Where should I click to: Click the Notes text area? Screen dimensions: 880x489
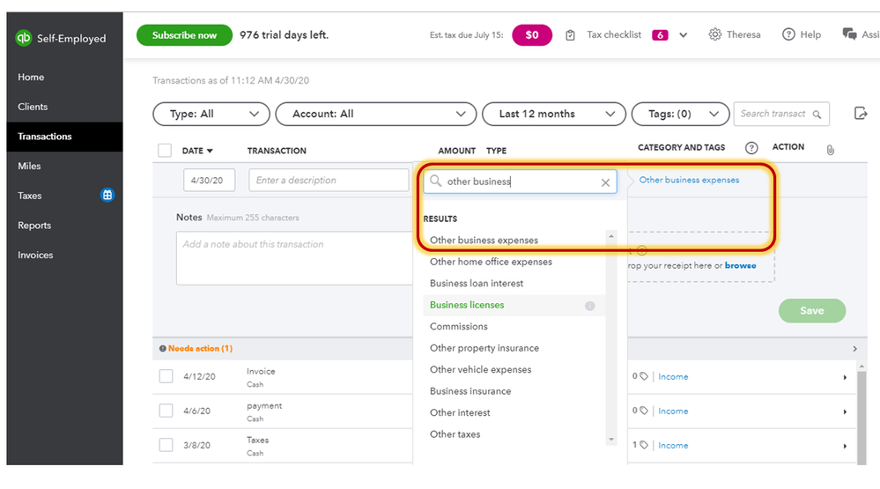(294, 258)
